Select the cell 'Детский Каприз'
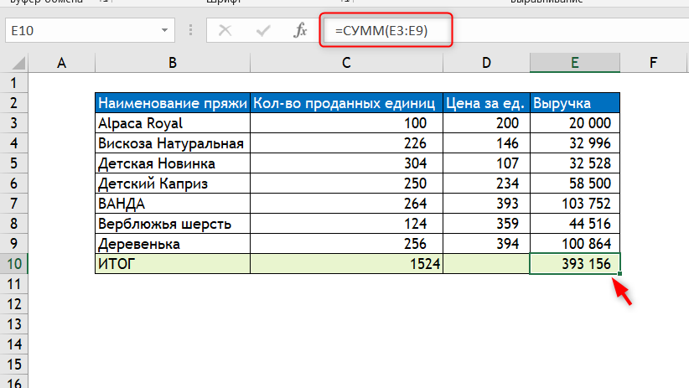Image resolution: width=689 pixels, height=388 pixels. pos(173,184)
